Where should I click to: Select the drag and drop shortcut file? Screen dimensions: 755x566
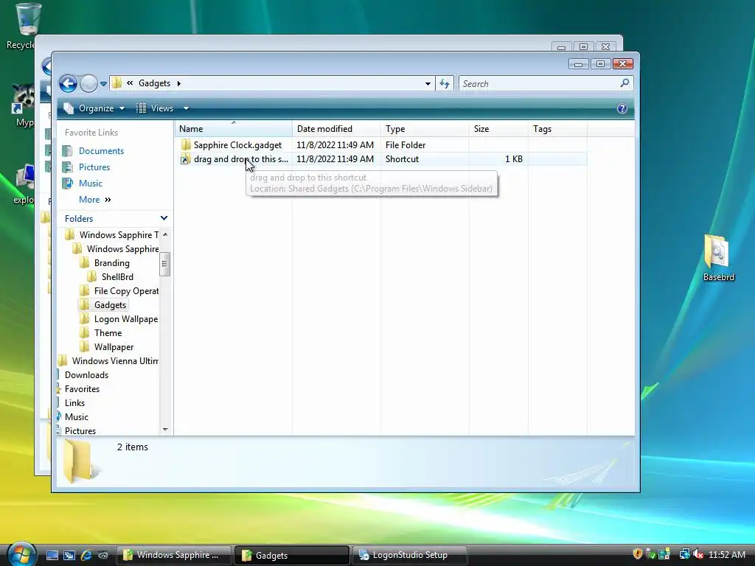[241, 159]
